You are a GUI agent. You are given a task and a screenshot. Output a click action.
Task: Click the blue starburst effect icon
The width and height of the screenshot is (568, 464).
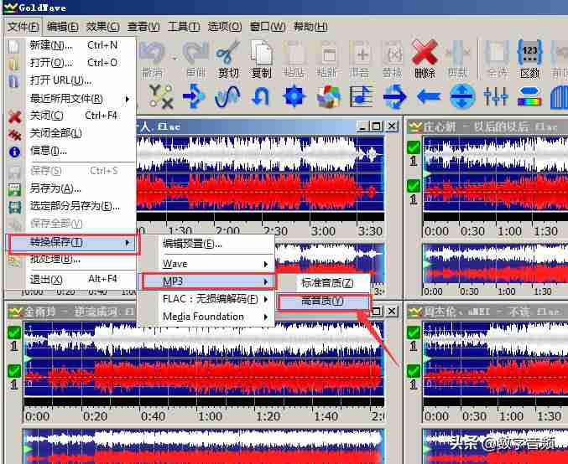point(294,96)
